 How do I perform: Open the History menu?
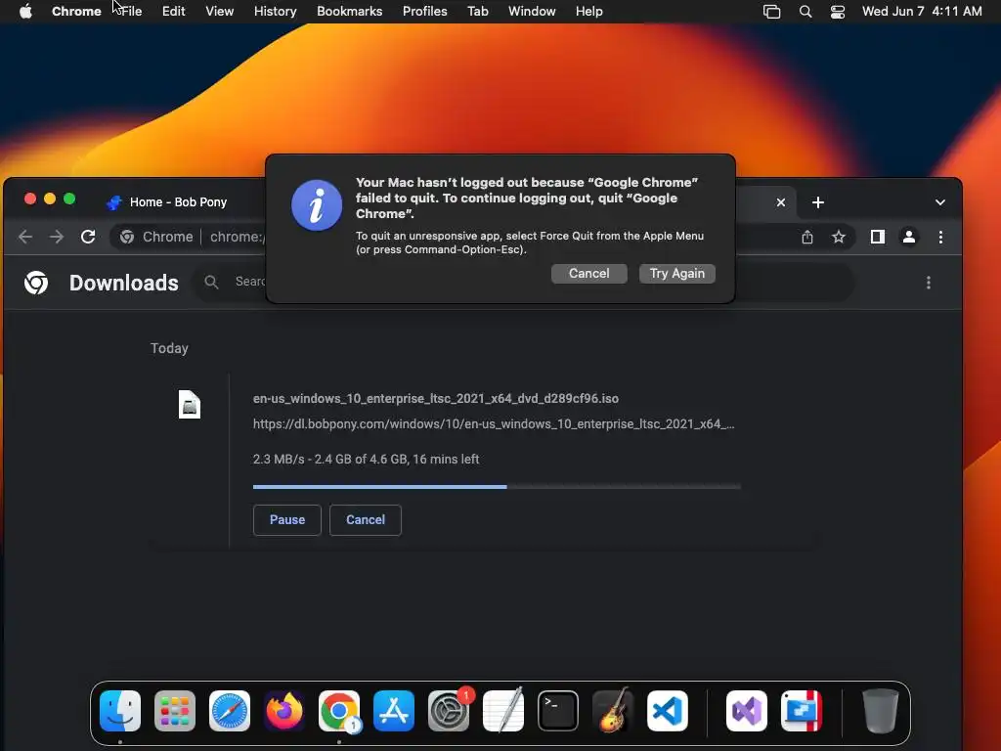pyautogui.click(x=275, y=11)
